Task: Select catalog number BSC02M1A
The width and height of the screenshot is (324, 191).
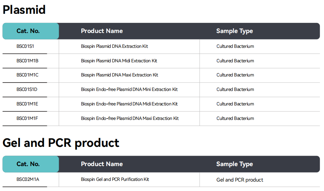Action: [x=28, y=179]
